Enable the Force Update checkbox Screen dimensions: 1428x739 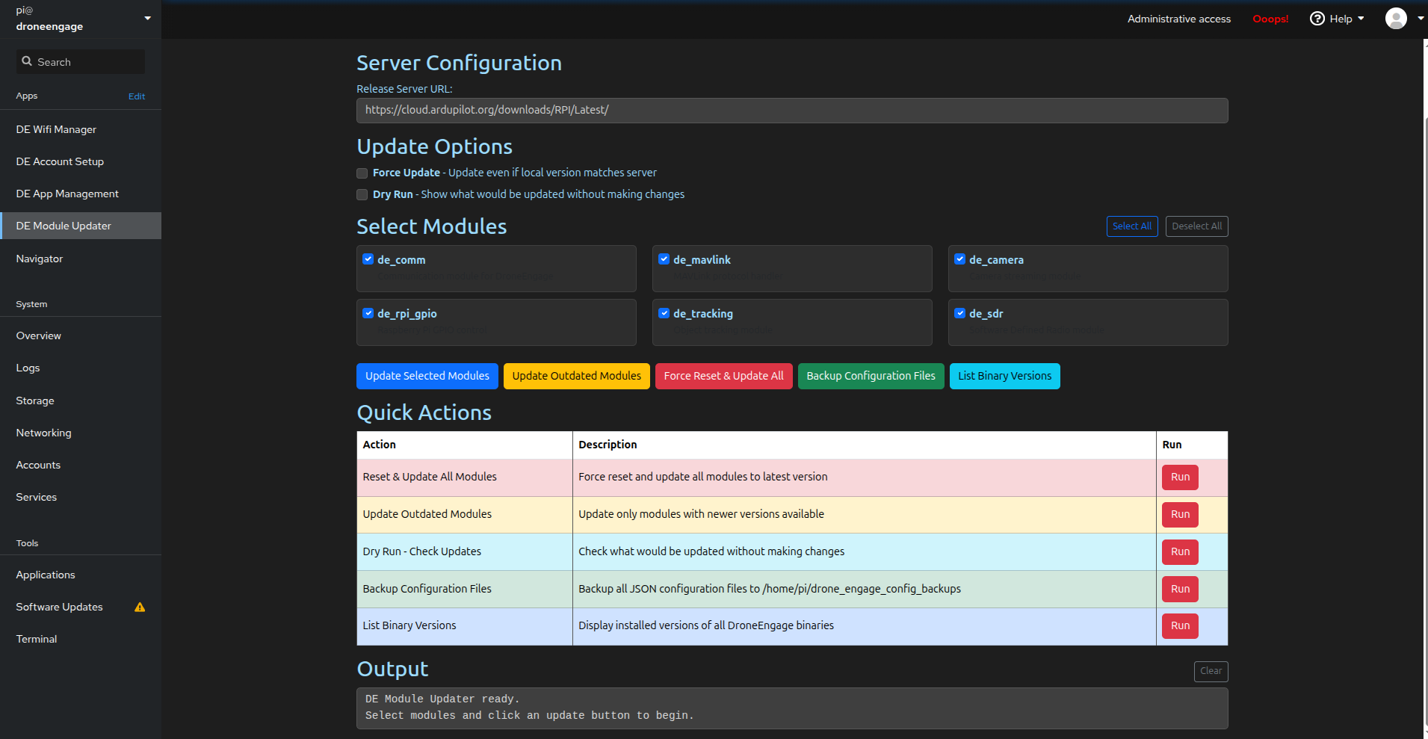click(x=362, y=173)
